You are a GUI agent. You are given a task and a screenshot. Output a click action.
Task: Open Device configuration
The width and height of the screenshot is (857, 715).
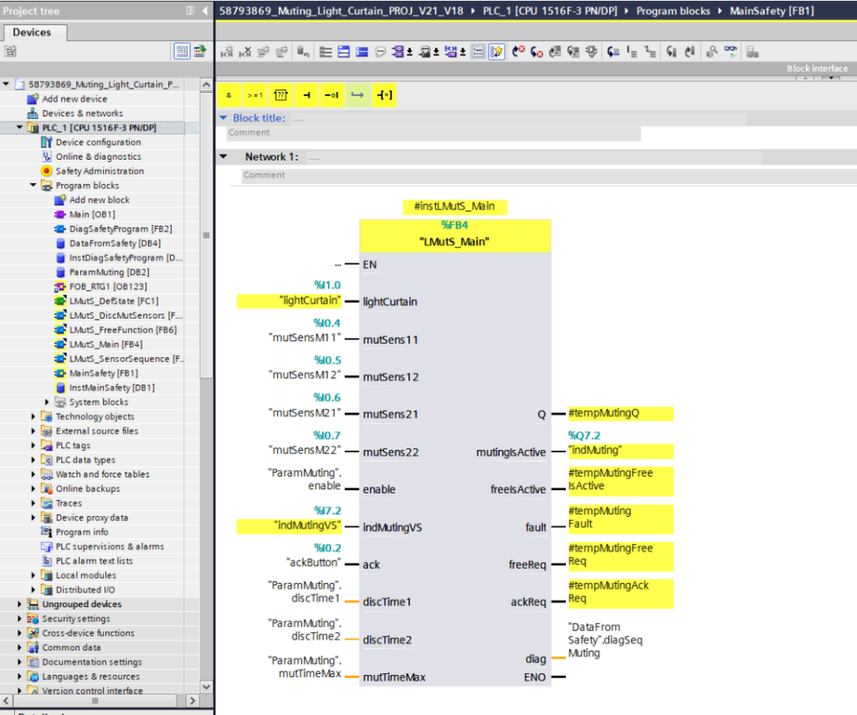(x=98, y=142)
